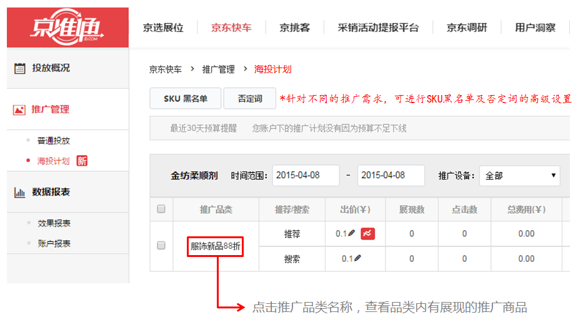The height and width of the screenshot is (322, 578).
Task: Click the end date field after the dash
Action: 391,176
